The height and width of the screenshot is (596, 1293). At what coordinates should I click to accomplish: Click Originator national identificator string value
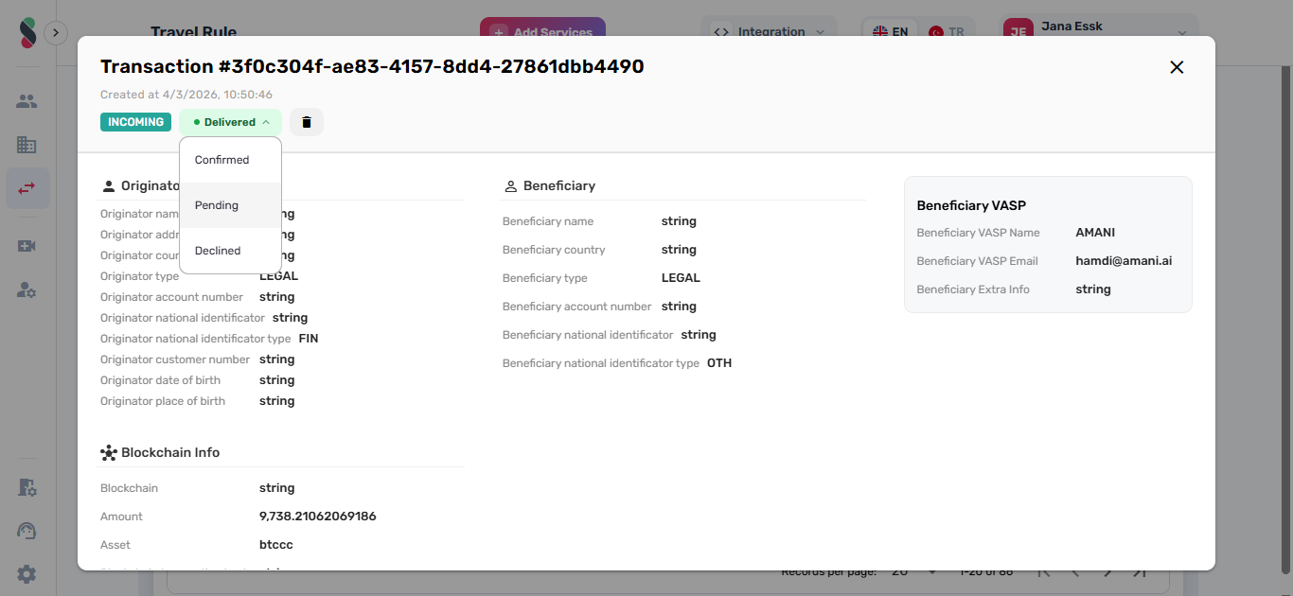pyautogui.click(x=290, y=318)
